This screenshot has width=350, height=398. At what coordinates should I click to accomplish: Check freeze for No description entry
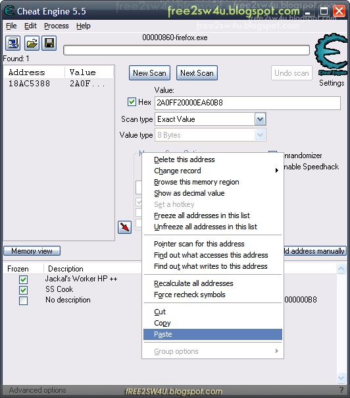pyautogui.click(x=23, y=300)
